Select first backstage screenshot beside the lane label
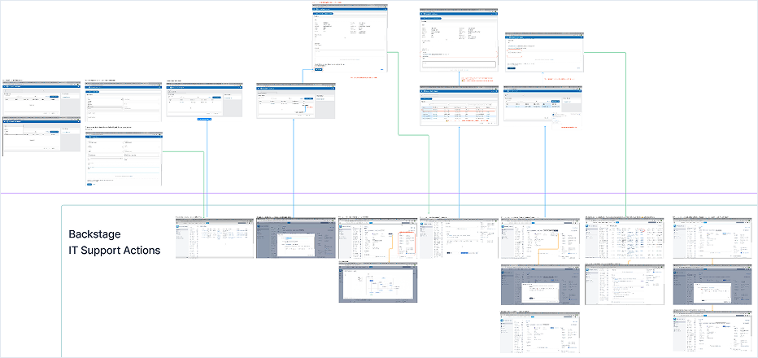Viewport: 758px width, 358px height. click(x=215, y=238)
